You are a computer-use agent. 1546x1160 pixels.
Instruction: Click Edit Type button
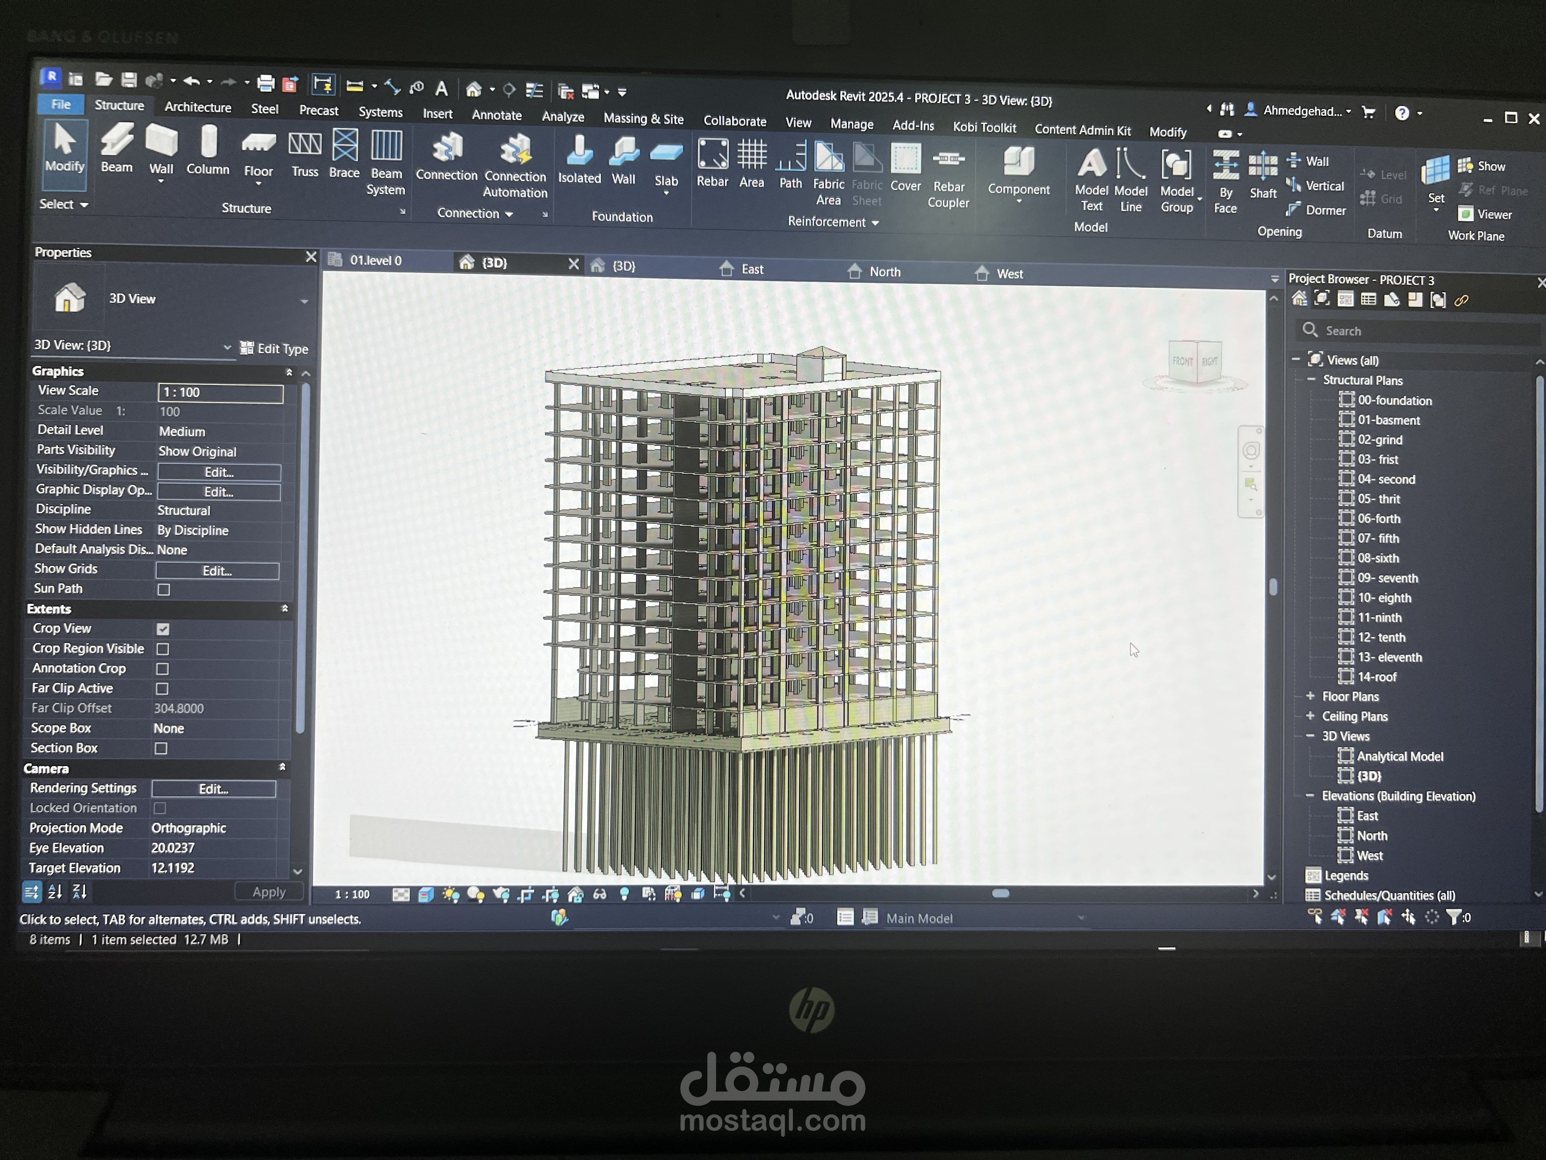coord(274,348)
